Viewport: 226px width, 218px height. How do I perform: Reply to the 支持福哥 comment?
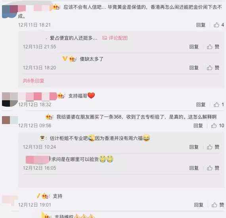pos(201,105)
